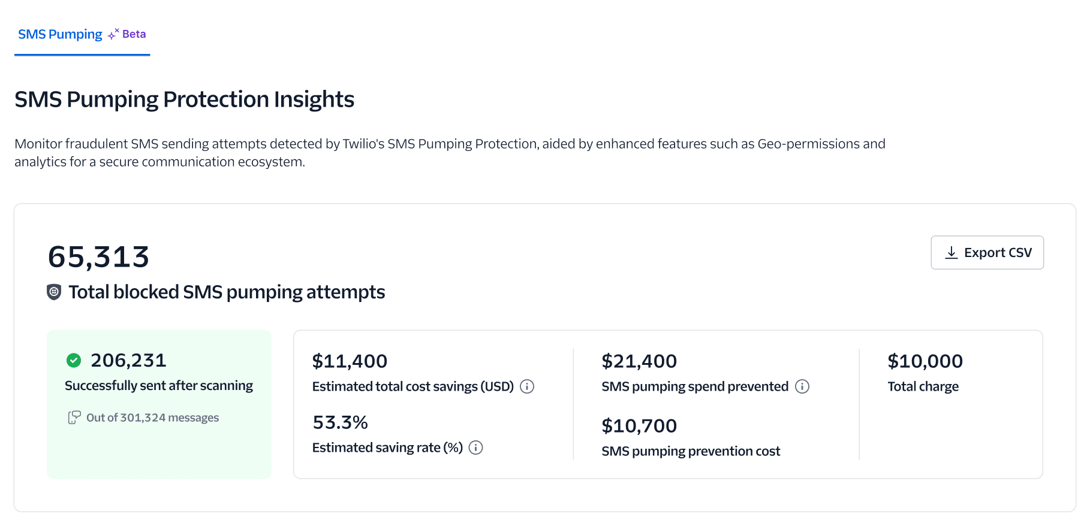The image size is (1090, 526).
Task: Click Total blocked SMS pumping attempts label
Action: 227,292
